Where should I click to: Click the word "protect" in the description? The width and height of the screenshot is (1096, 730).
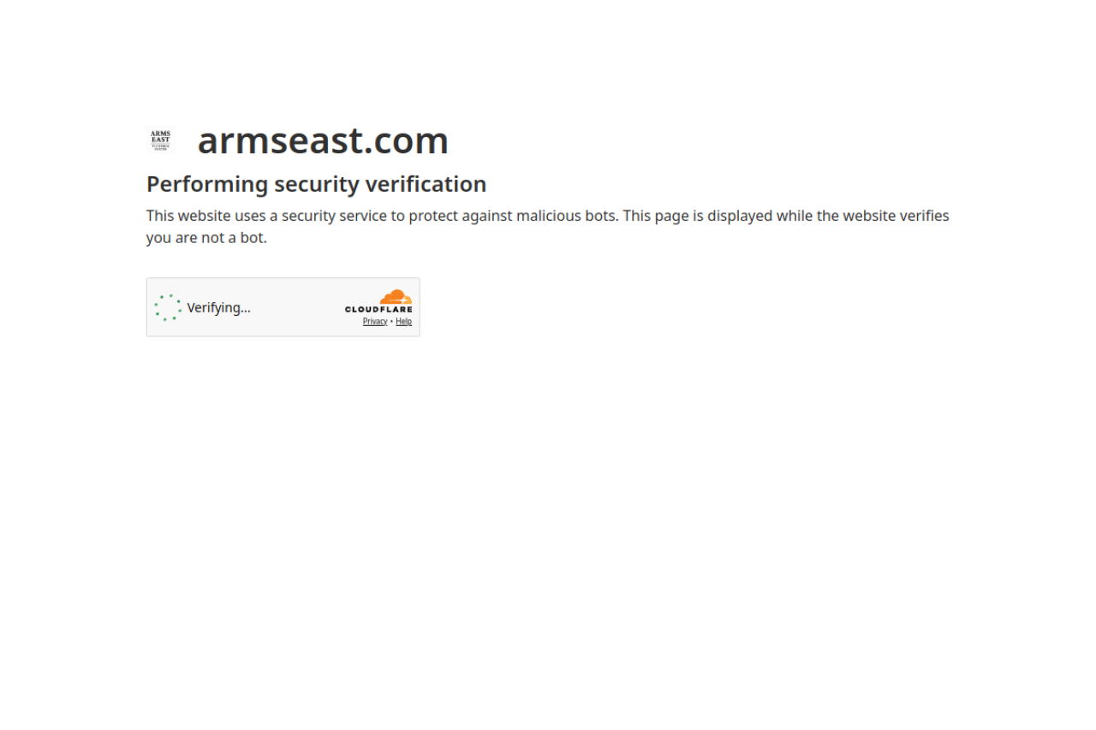432,216
